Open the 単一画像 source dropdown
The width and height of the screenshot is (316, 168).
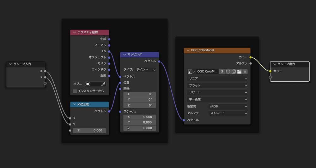point(217,100)
